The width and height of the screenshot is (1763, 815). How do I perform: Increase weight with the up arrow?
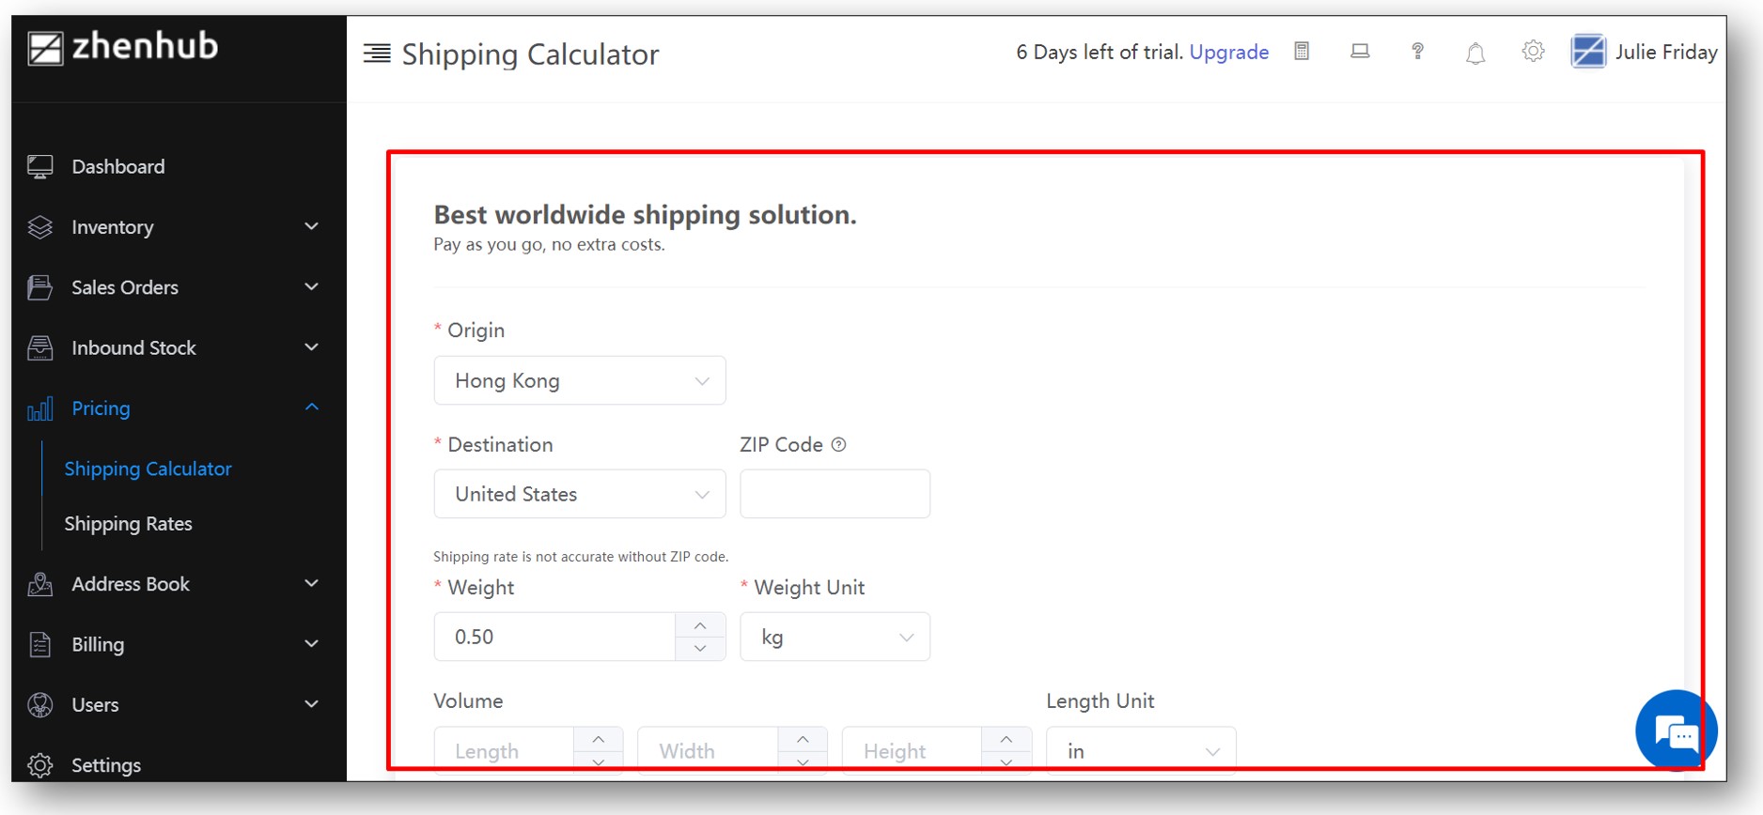700,625
